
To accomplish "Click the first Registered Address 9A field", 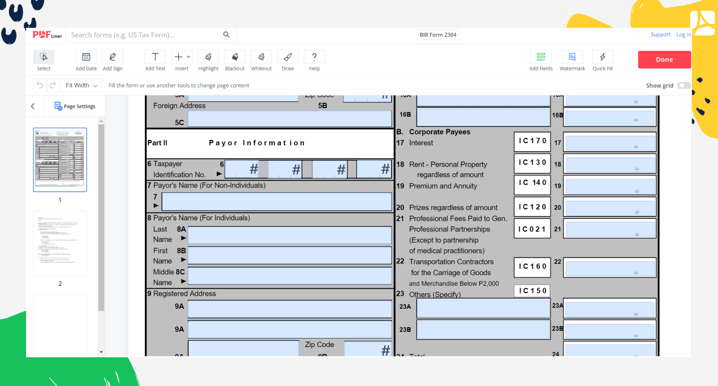I will click(290, 309).
